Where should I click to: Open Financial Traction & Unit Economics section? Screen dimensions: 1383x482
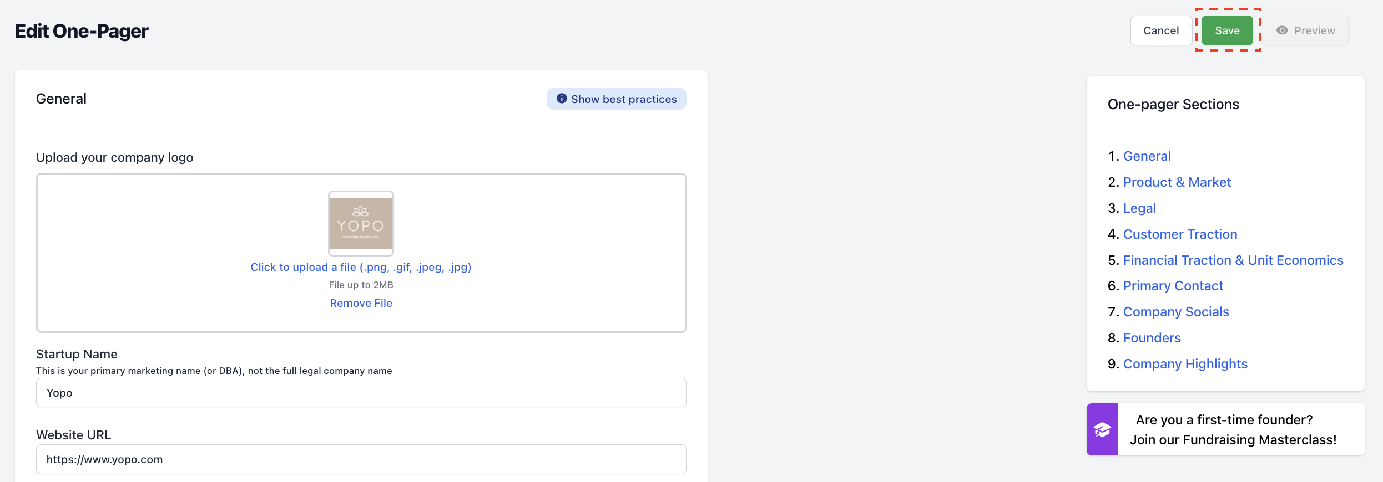[1233, 260]
